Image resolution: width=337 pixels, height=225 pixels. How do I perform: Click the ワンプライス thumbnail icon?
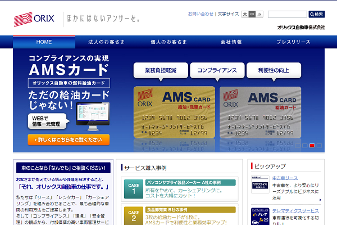click(x=260, y=184)
